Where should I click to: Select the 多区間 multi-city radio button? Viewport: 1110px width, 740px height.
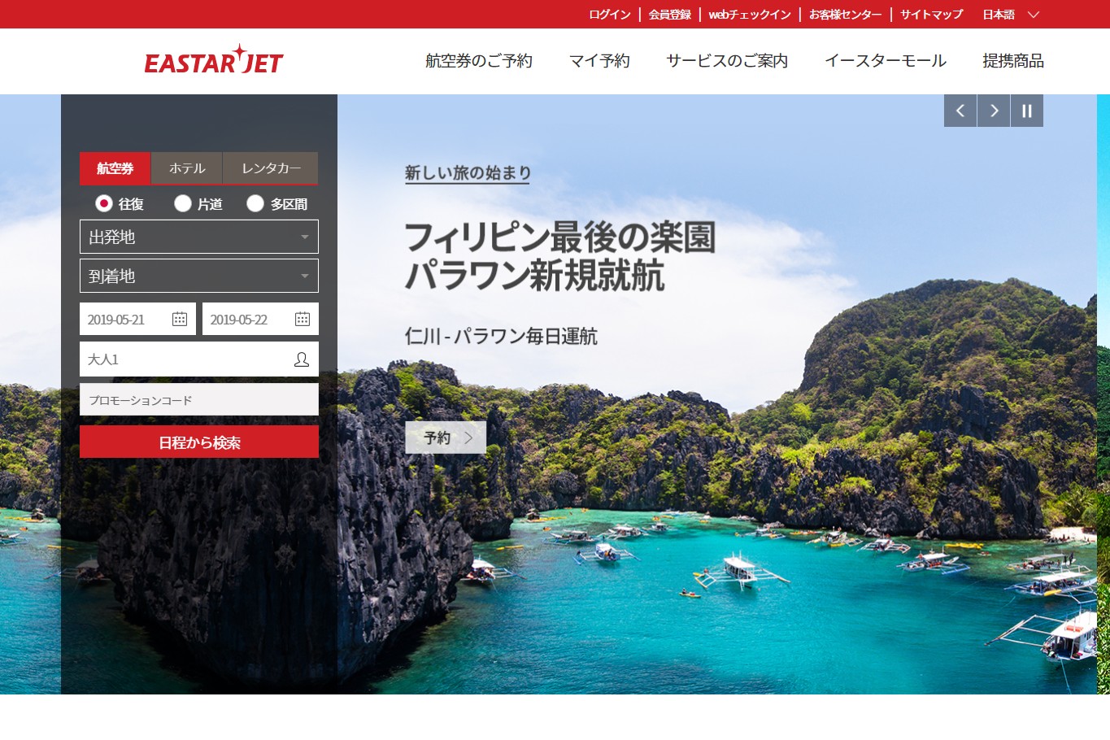pos(255,203)
